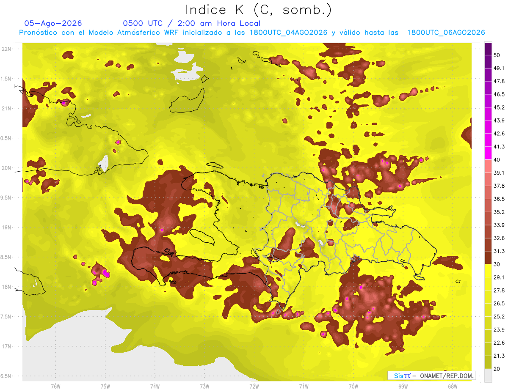Click the colorbar value "42.6"
Screen dimensions: 508x392
[499, 134]
